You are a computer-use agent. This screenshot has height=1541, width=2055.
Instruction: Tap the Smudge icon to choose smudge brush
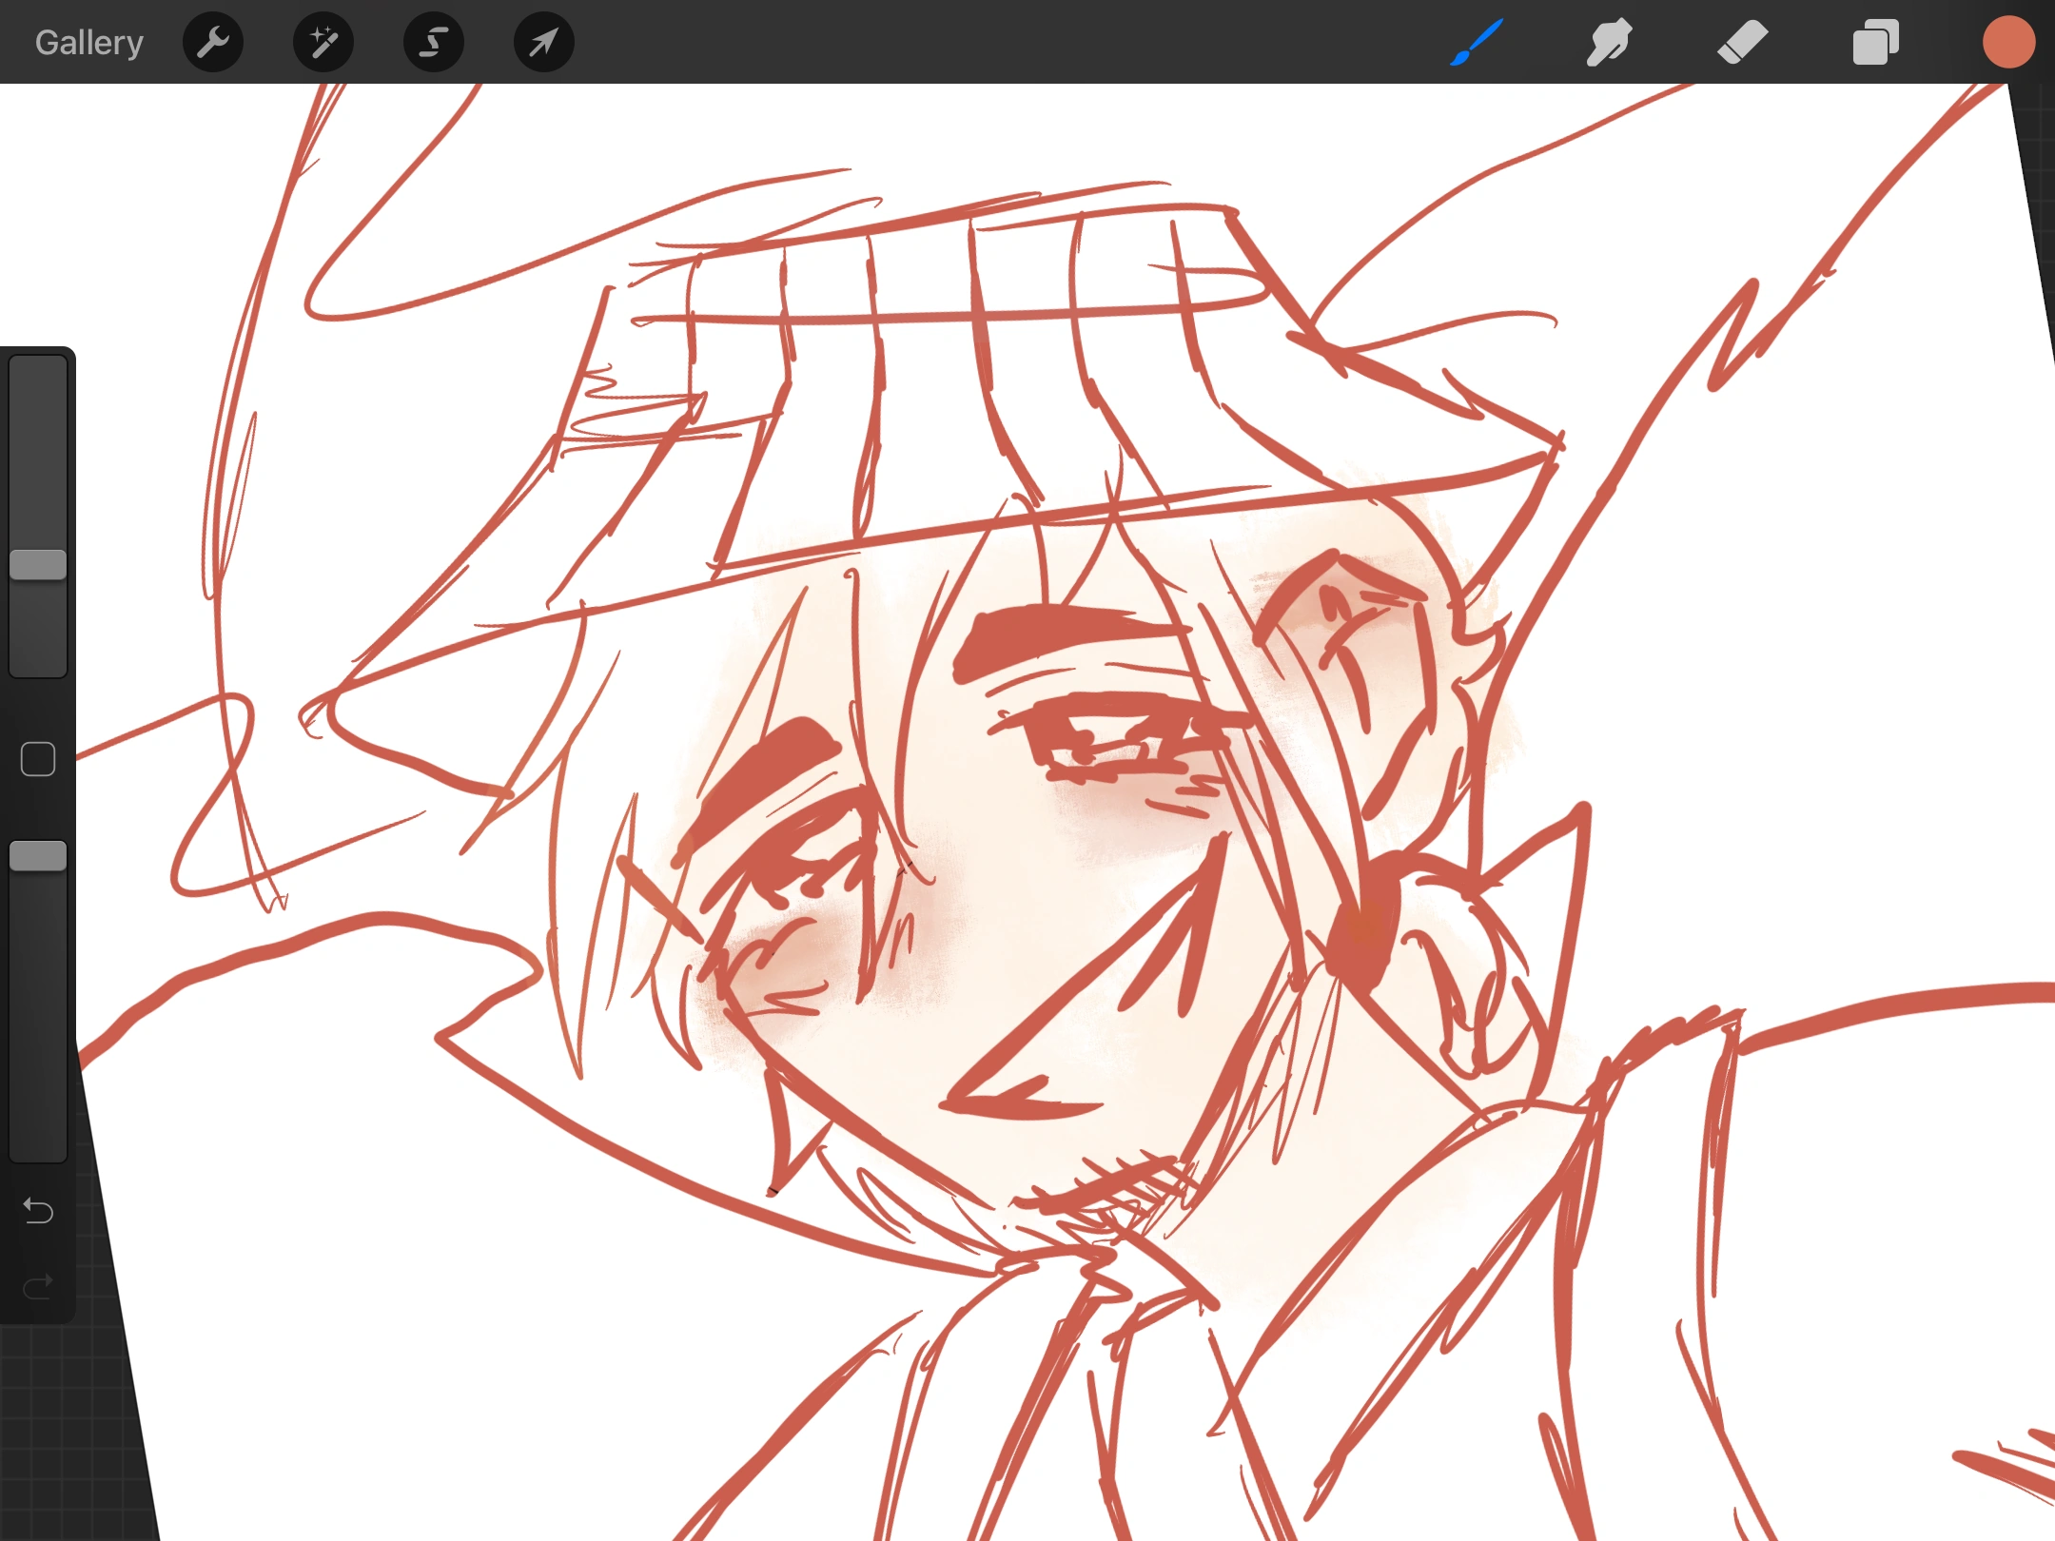pyautogui.click(x=1609, y=42)
